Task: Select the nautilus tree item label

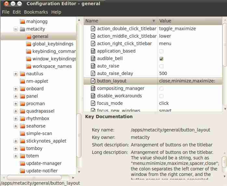Action: point(35,74)
